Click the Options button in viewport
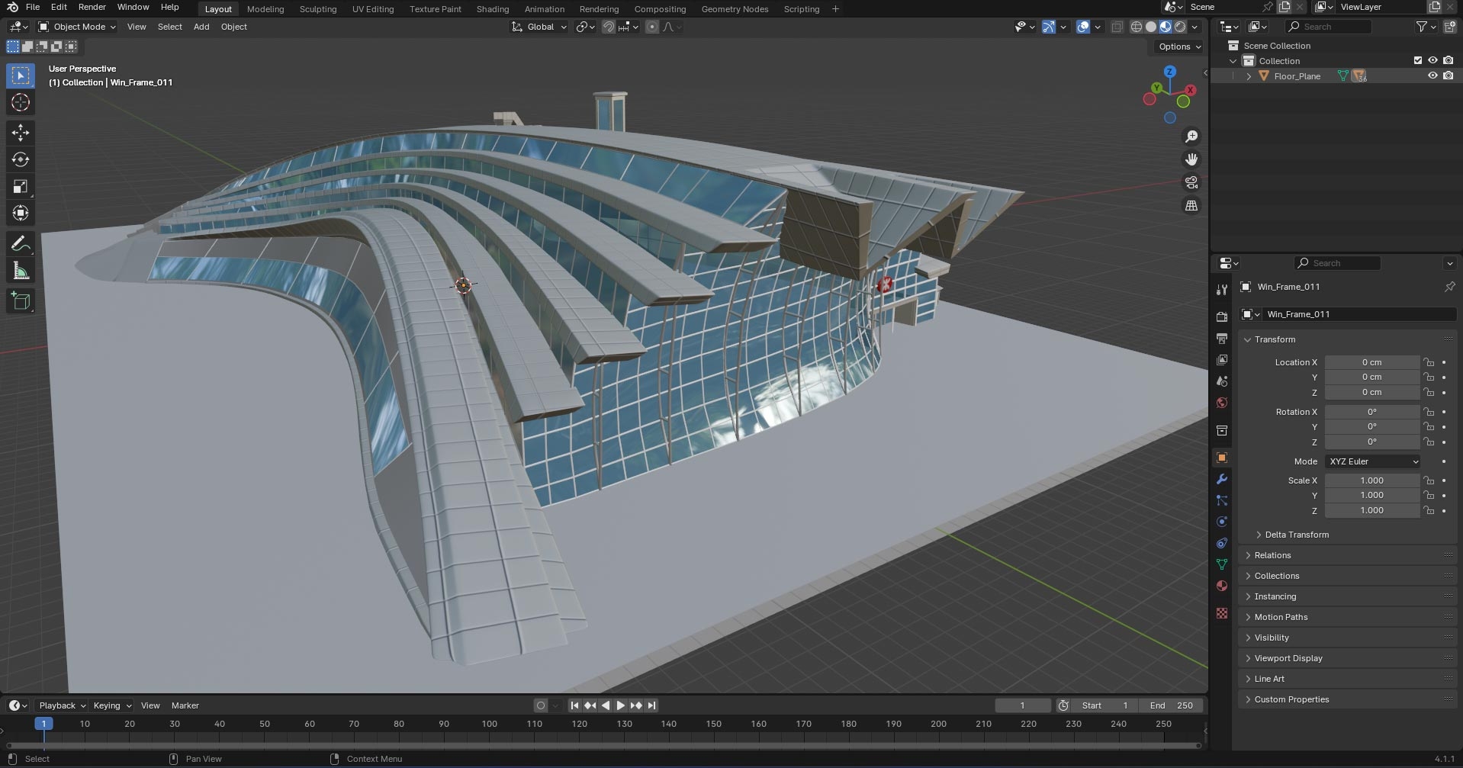This screenshot has width=1463, height=768. (x=1179, y=47)
